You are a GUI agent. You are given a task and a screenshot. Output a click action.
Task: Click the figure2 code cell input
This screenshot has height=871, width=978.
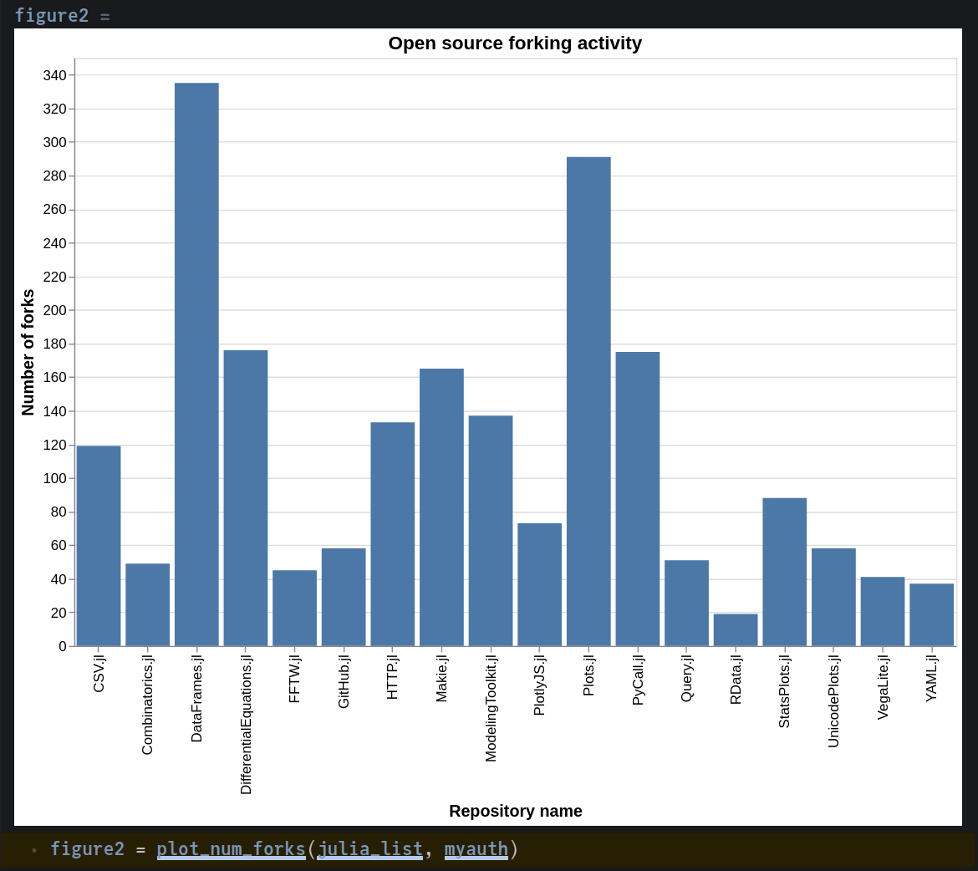(489, 849)
